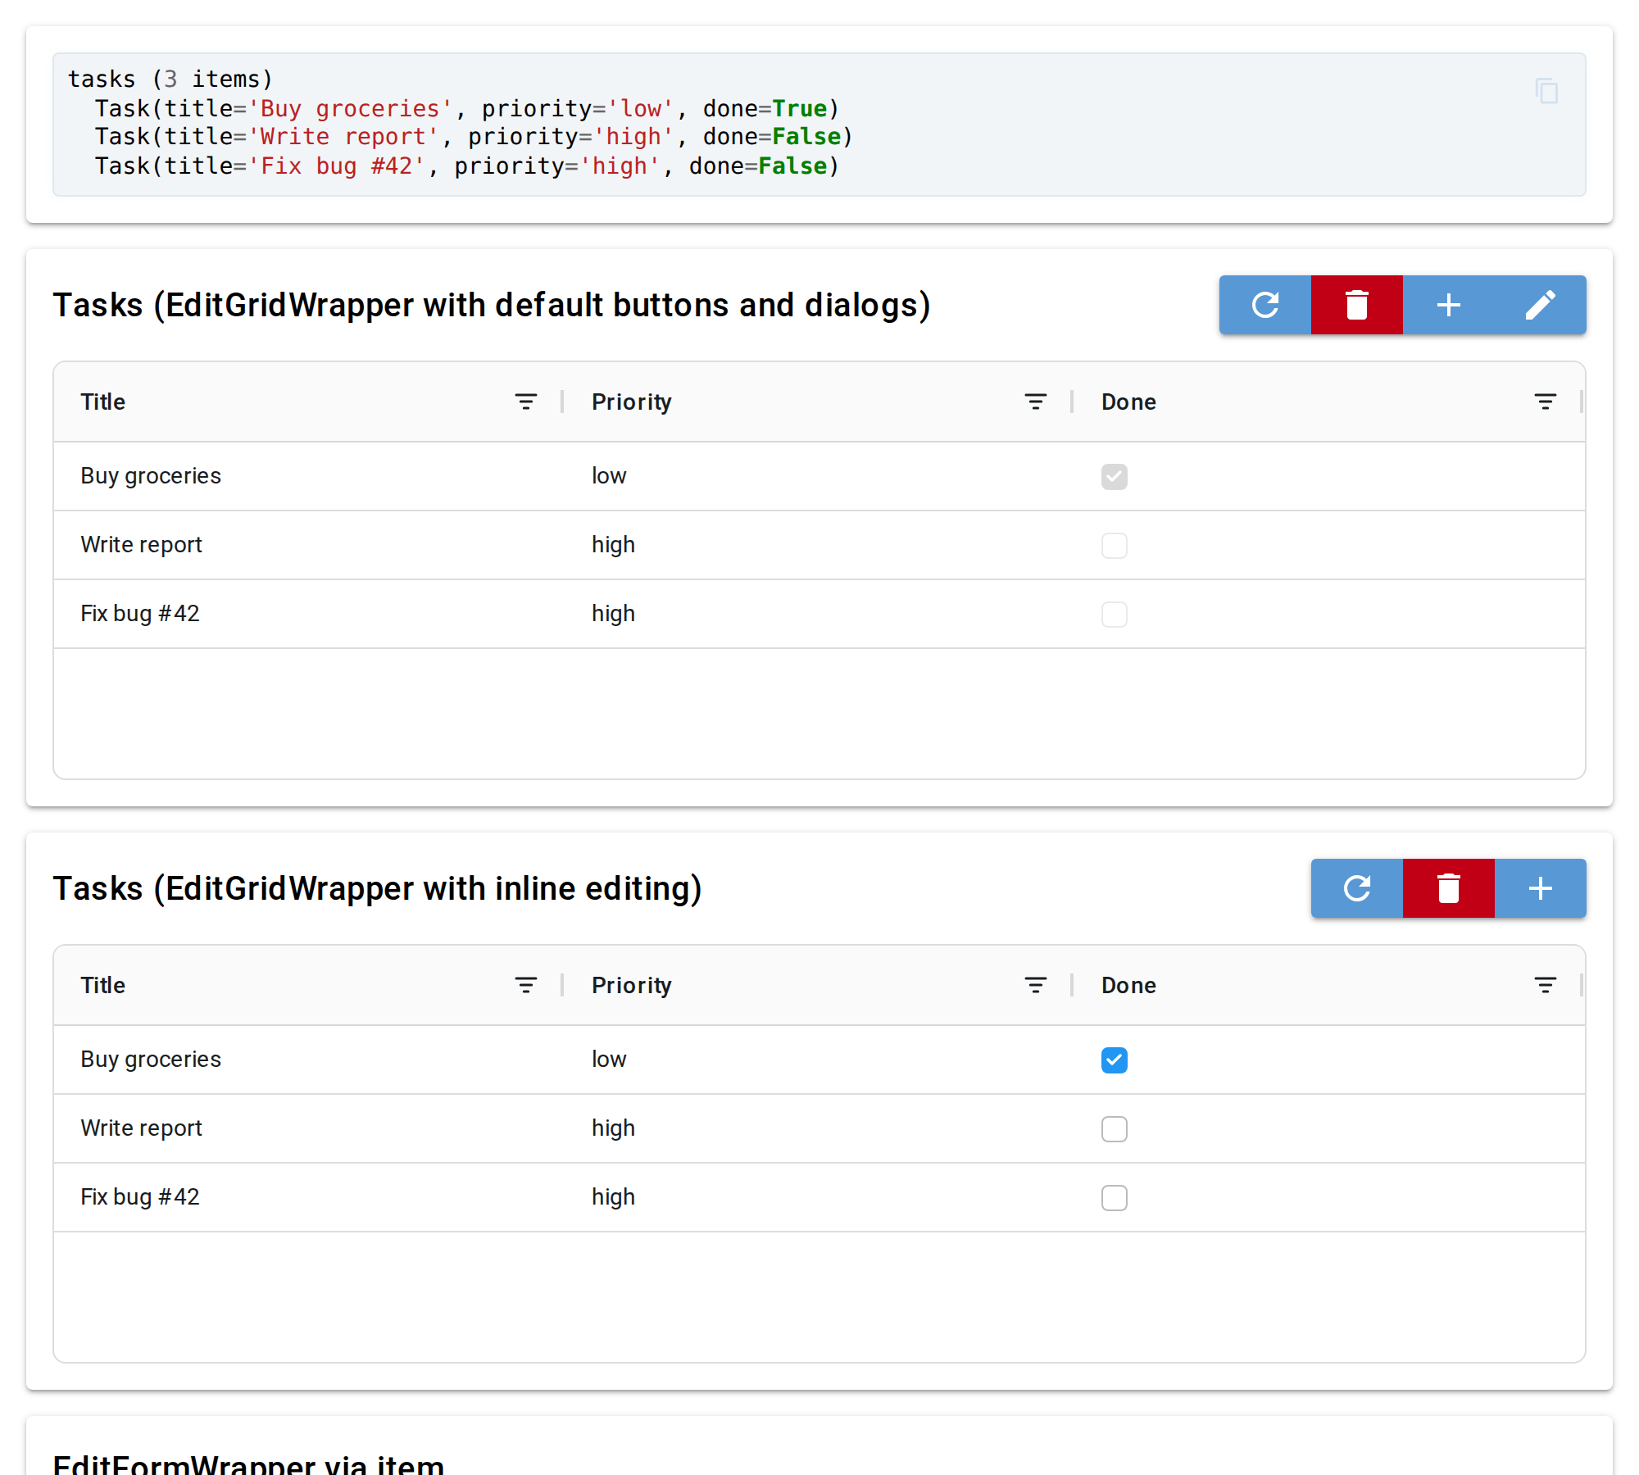Screen dimensions: 1639x1475
Task: Open Done column filter in inline grid
Action: tap(1546, 985)
